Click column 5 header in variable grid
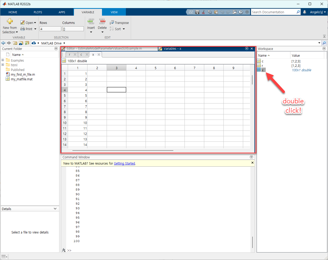 (155, 68)
